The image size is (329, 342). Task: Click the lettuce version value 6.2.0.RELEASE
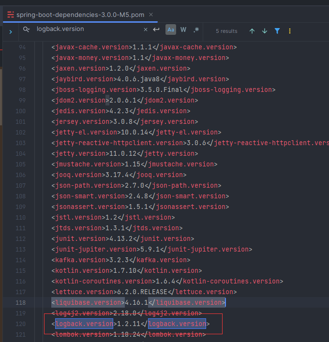[142, 292]
